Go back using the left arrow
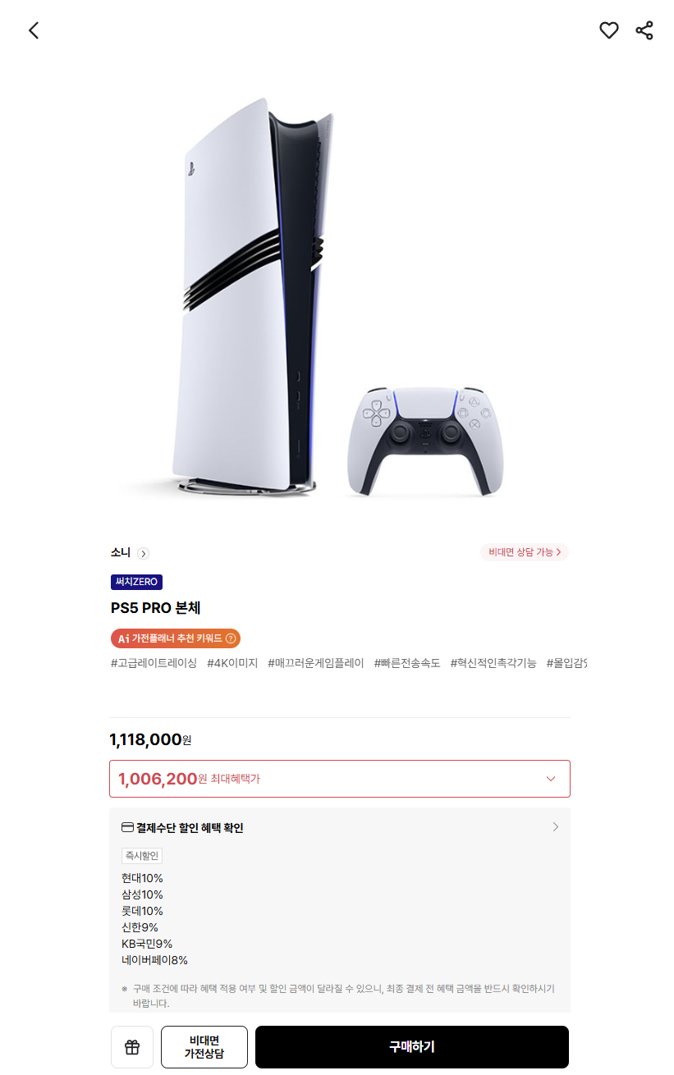The width and height of the screenshot is (674, 1075). point(34,30)
